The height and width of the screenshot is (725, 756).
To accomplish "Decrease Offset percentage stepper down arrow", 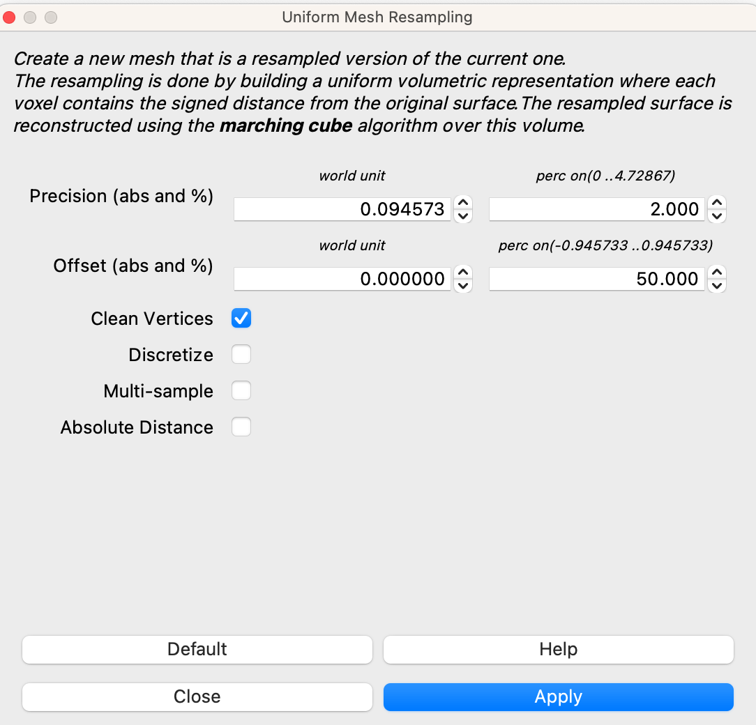I will point(717,285).
